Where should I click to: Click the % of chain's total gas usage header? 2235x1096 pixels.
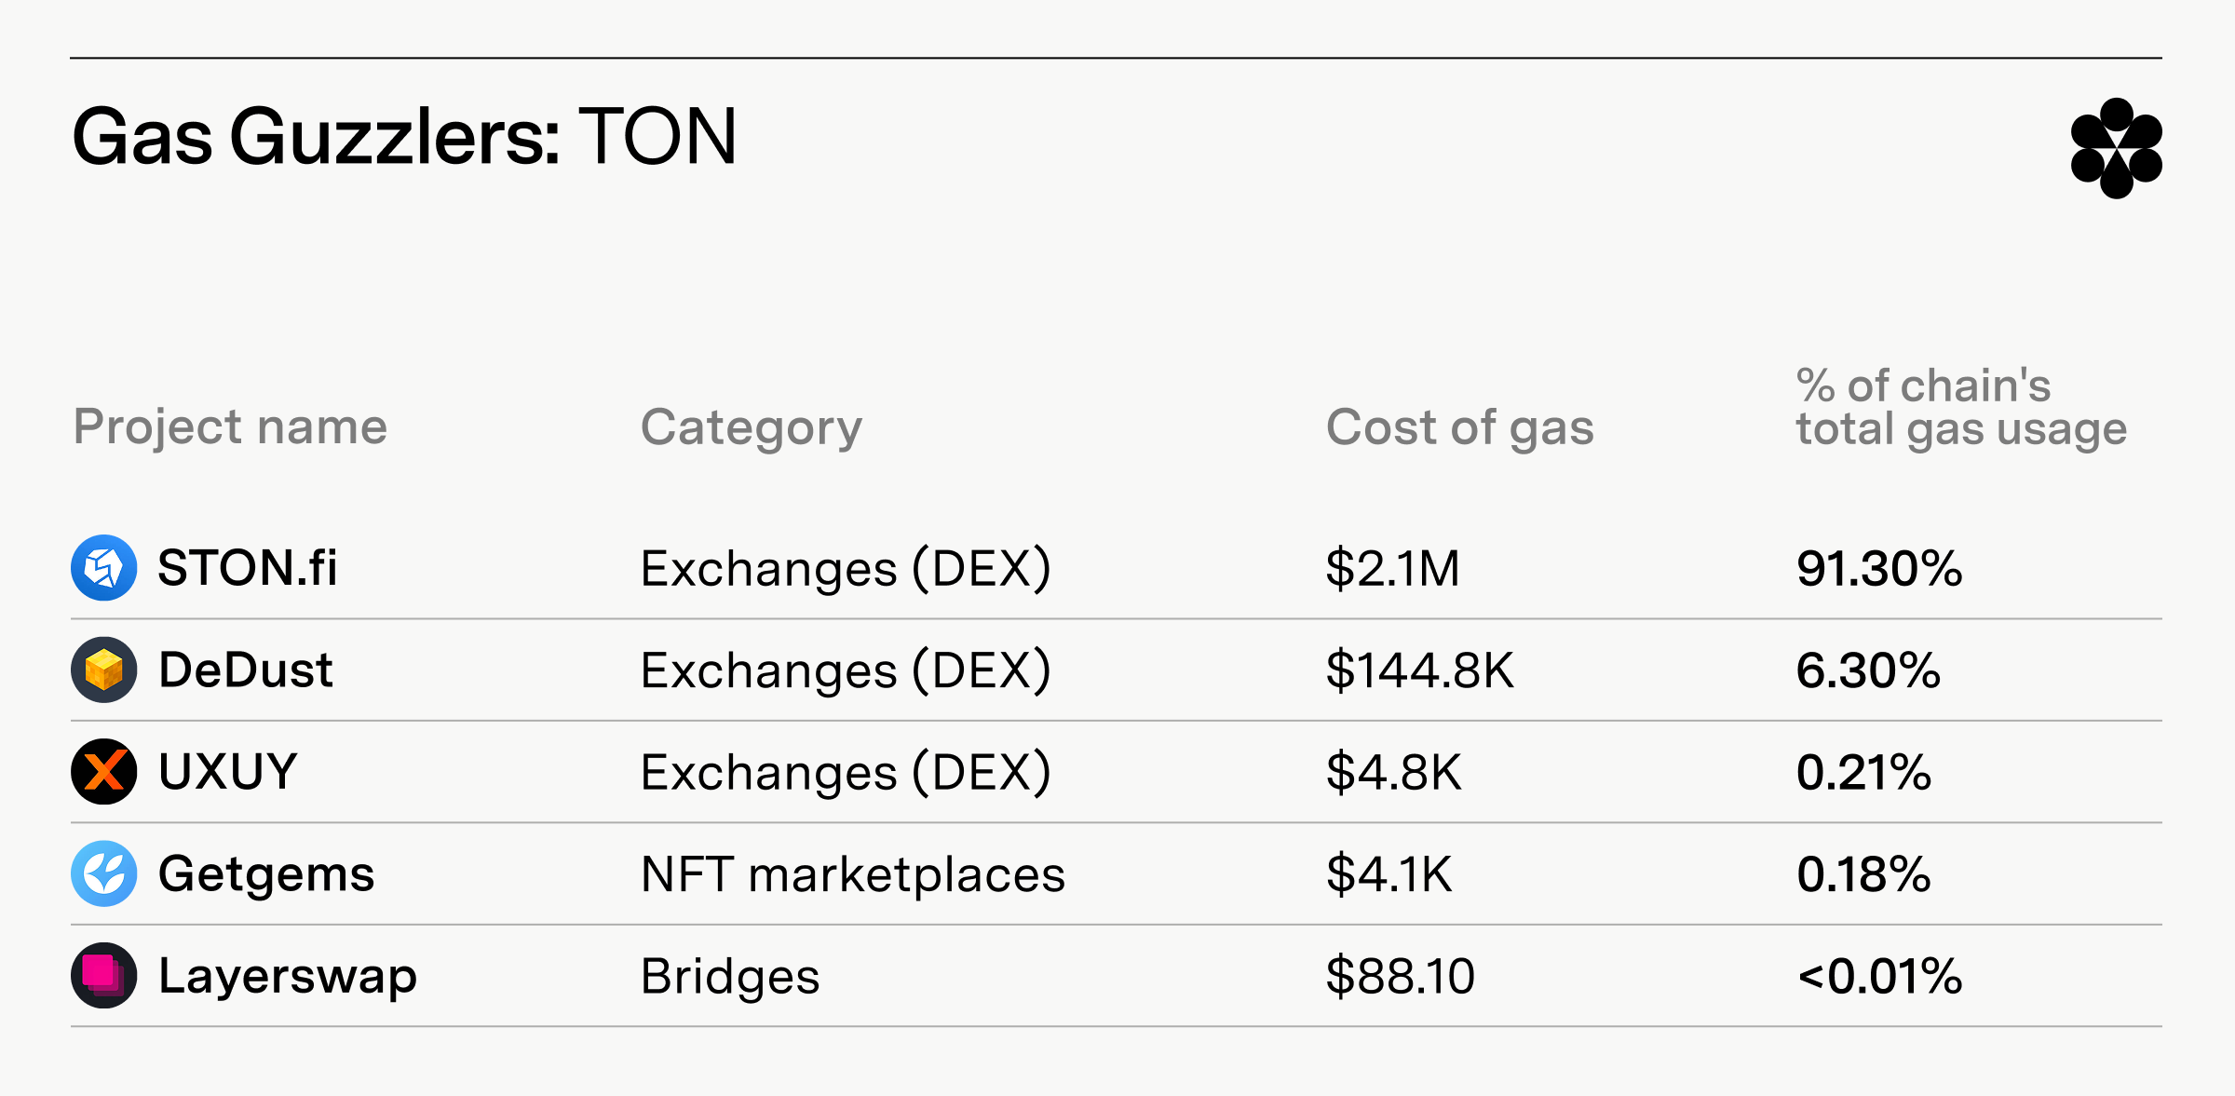click(x=1961, y=408)
